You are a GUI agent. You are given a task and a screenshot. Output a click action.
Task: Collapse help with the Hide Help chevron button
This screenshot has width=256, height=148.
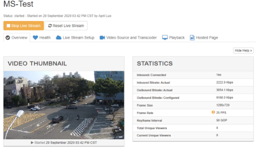[243, 50]
